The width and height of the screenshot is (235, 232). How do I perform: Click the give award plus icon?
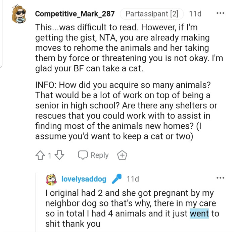122,155
